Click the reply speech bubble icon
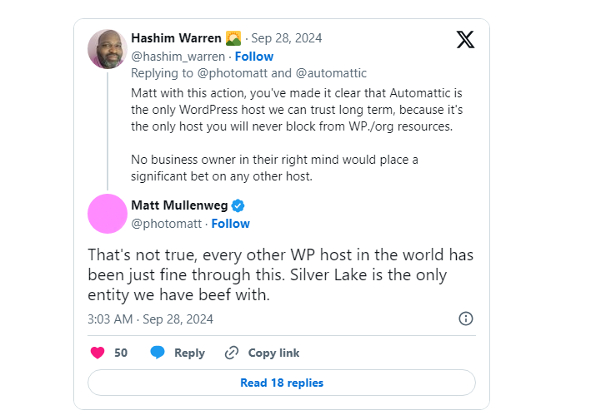 (158, 353)
